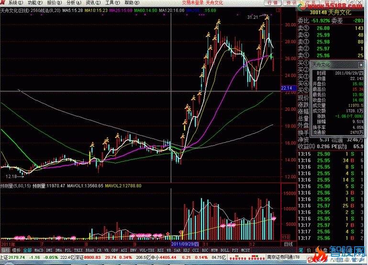
Task: Switch to the ROC indicator
Action: (x=205, y=251)
